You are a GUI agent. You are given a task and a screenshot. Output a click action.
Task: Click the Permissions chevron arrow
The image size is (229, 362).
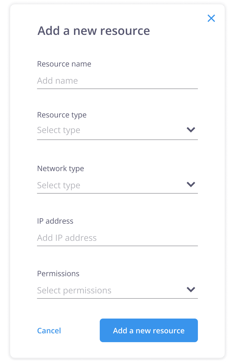point(191,290)
